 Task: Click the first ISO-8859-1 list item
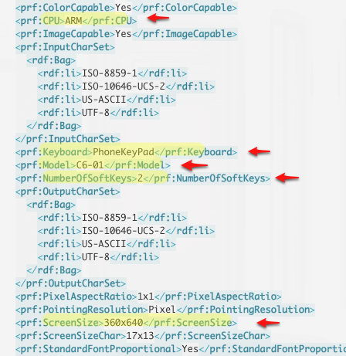point(112,73)
